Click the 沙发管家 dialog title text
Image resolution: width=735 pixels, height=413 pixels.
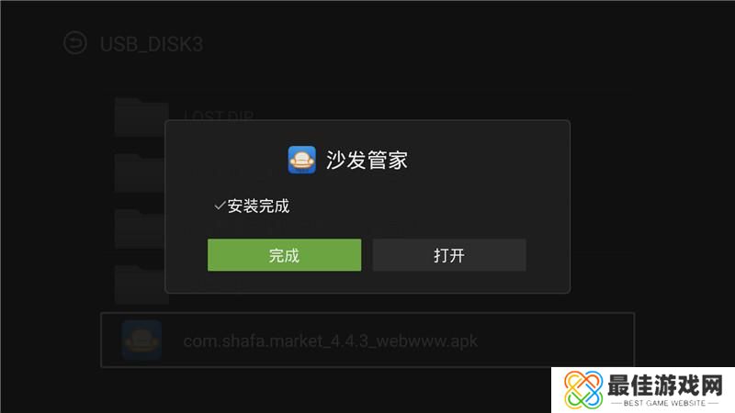click(367, 160)
